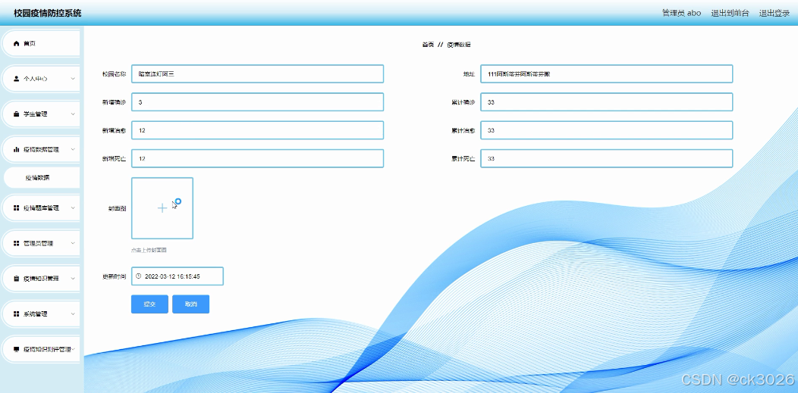Expand 疫情知识测评管理 menu chevron
798x393 pixels.
[73, 349]
